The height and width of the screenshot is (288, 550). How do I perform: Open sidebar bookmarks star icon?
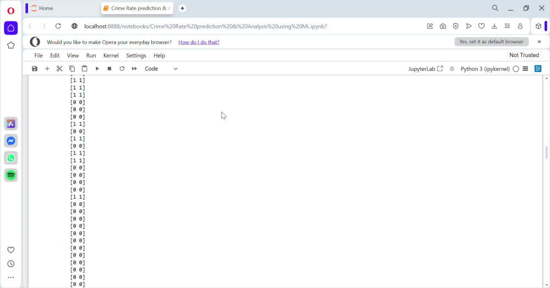pos(11,45)
